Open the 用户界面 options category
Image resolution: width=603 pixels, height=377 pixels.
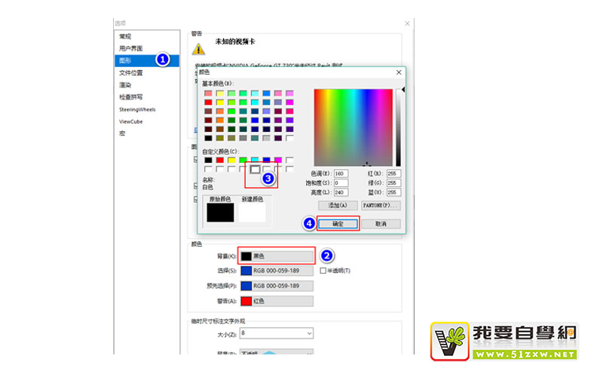pos(130,48)
